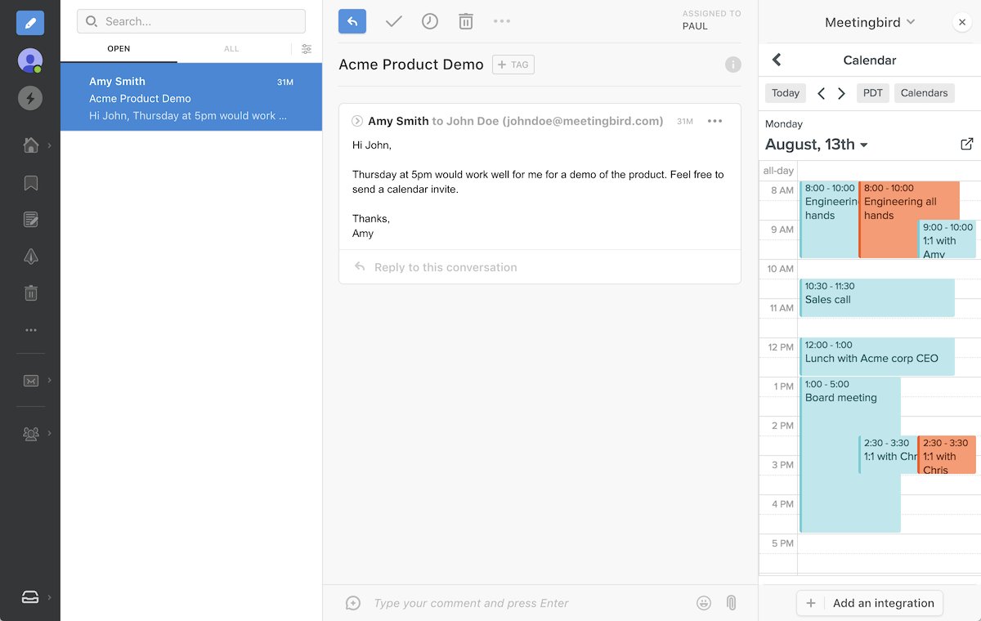Open orange 1:1 with Chris event

947,455
